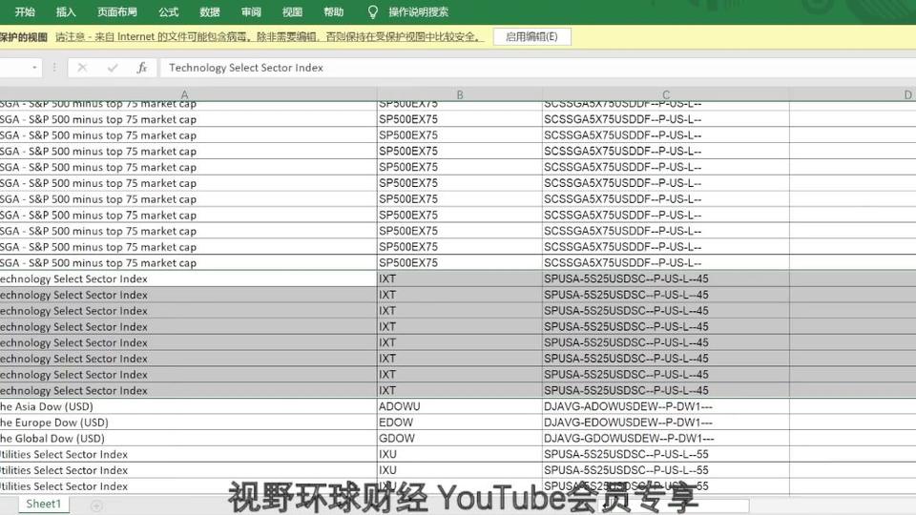Screen dimensions: 916x515
Task: Click the 操作说明搜索 search box
Action: tap(419, 11)
